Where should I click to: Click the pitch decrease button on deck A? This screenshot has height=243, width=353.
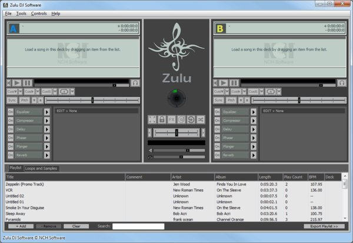click(x=34, y=100)
